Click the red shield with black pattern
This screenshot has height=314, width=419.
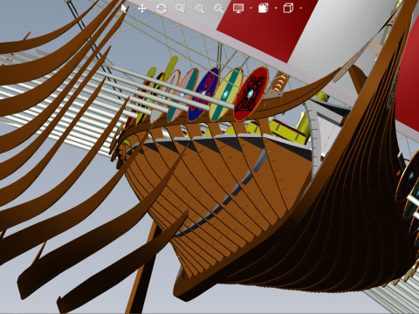(x=251, y=93)
